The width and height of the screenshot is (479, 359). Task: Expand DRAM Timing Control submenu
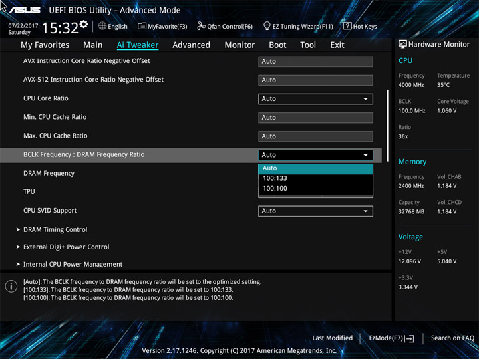(55, 229)
